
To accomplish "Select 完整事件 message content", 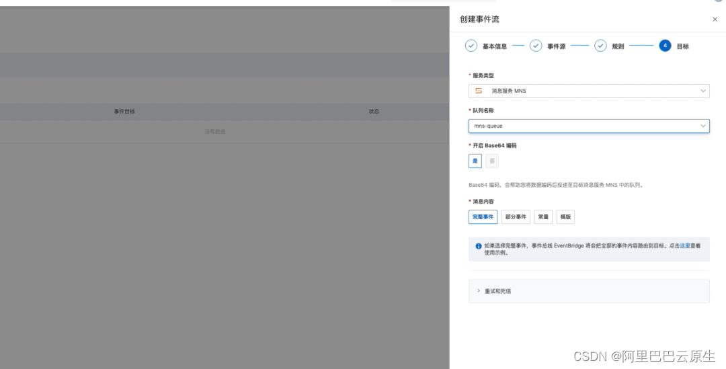I will point(483,216).
